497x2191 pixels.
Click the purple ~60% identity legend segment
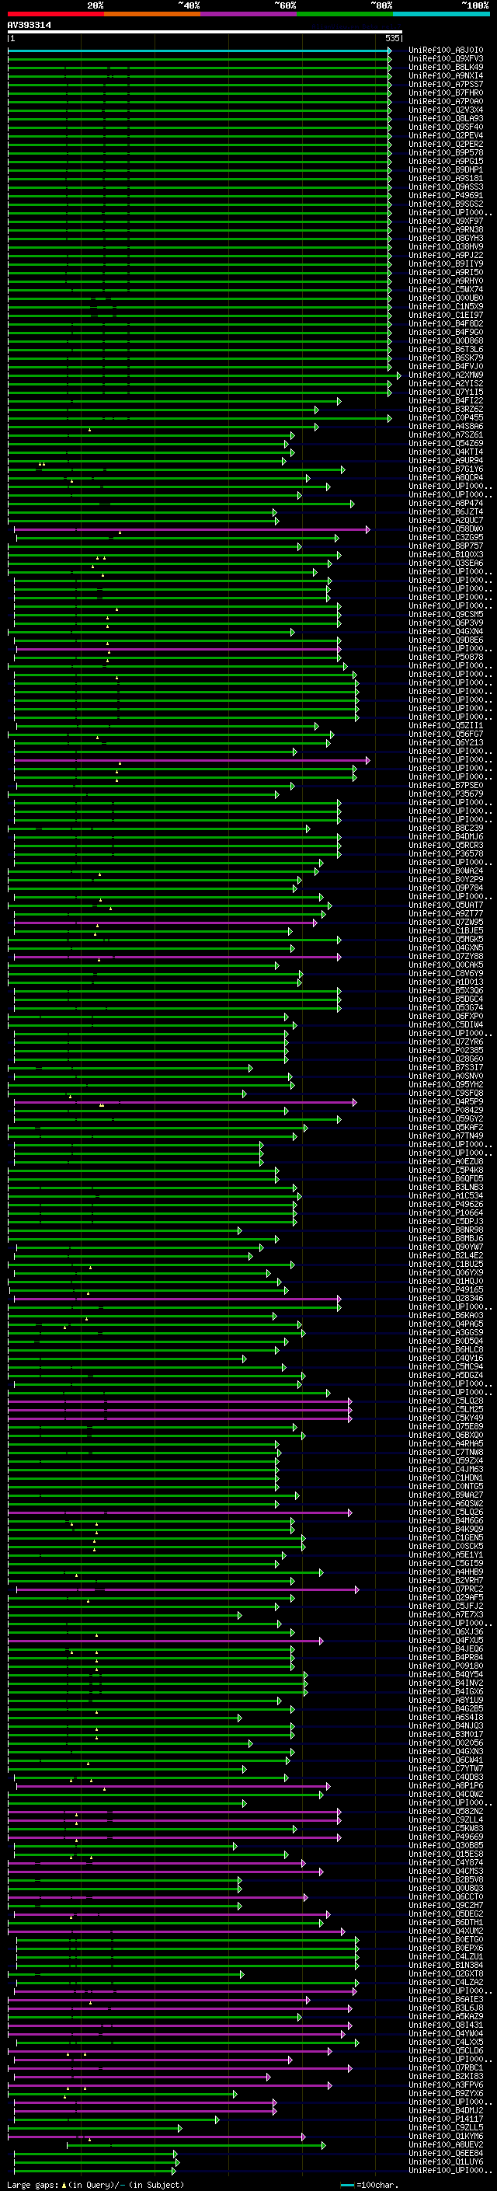[249, 14]
